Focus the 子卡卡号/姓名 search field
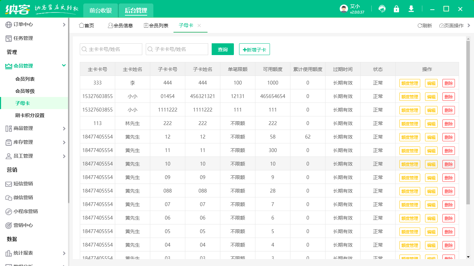The image size is (474, 266). (177, 49)
